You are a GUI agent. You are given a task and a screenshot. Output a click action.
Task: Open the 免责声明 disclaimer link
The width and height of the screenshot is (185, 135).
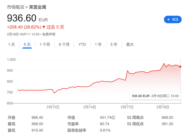point(49,34)
